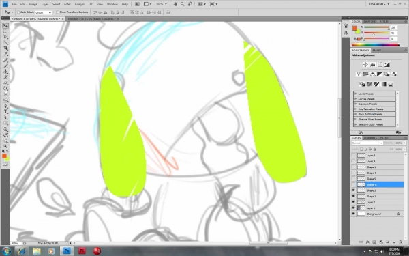This screenshot has height=256, width=409.
Task: Add a Brightness/Contrast adjustment
Action: click(365, 65)
